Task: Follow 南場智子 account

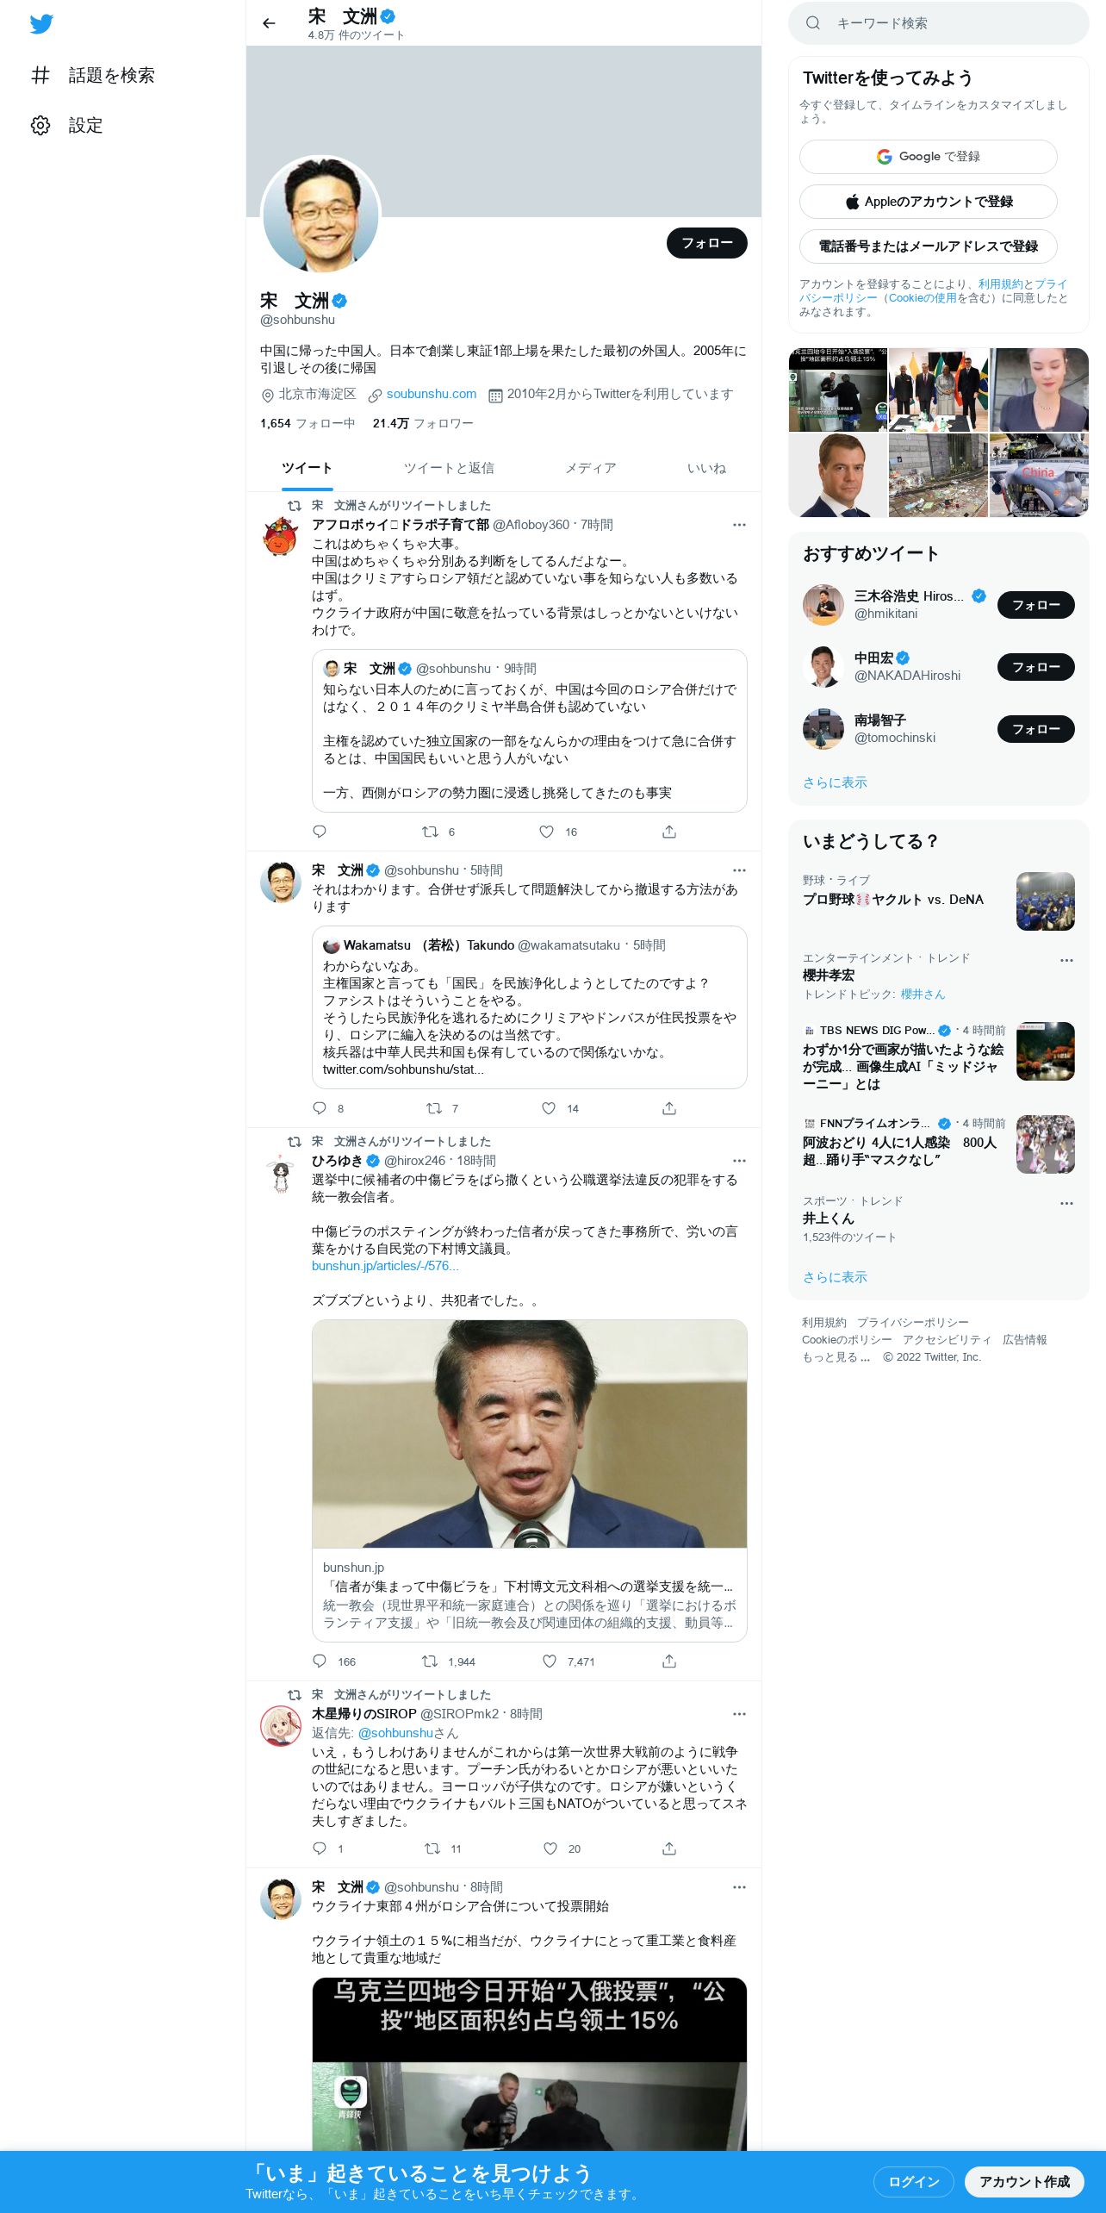Action: (1035, 729)
